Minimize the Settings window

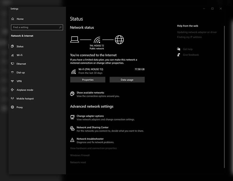(x=204, y=9)
